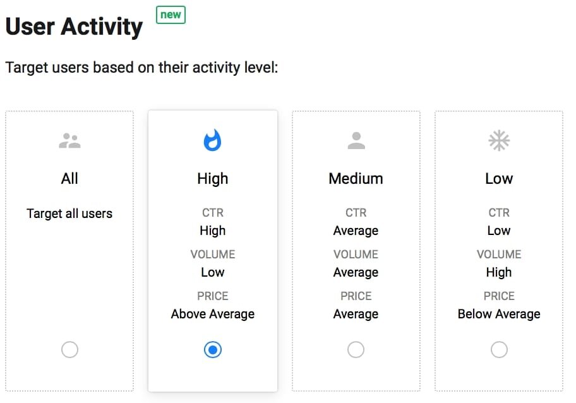This screenshot has width=576, height=403.
Task: Click 'Above Average' price in High card
Action: (x=213, y=314)
